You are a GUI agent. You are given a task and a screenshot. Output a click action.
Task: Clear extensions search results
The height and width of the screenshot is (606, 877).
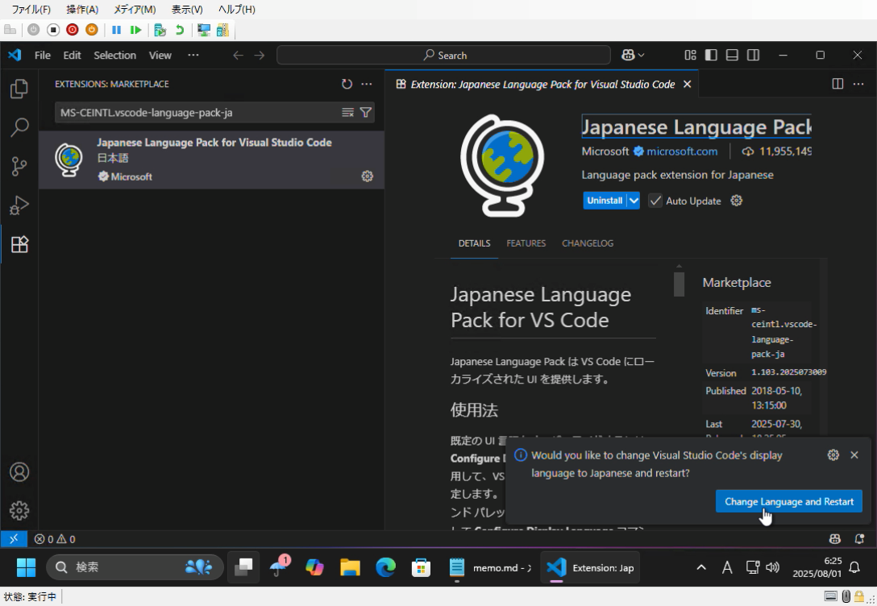click(348, 112)
